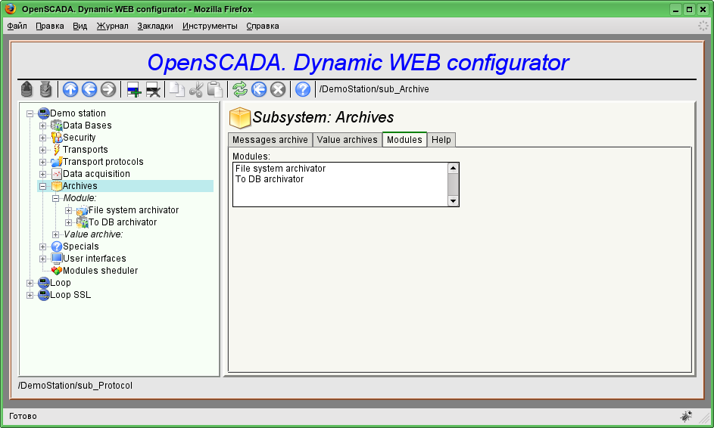Image resolution: width=714 pixels, height=428 pixels.
Task: Click the Transport protocols icon
Action: [57, 162]
